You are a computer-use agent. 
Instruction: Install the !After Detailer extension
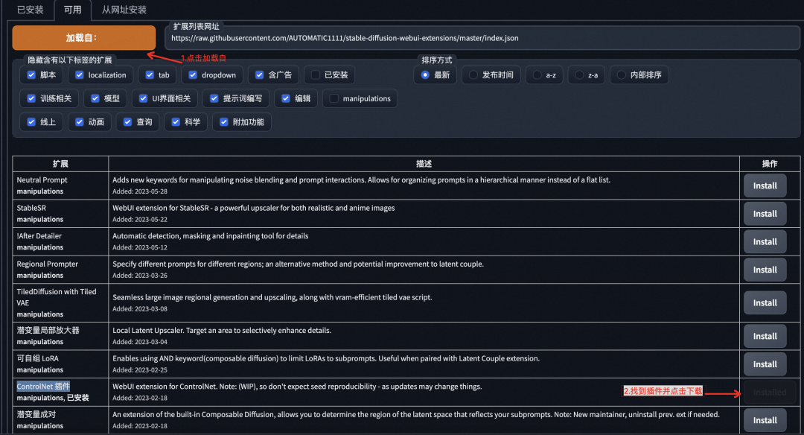[x=765, y=241]
